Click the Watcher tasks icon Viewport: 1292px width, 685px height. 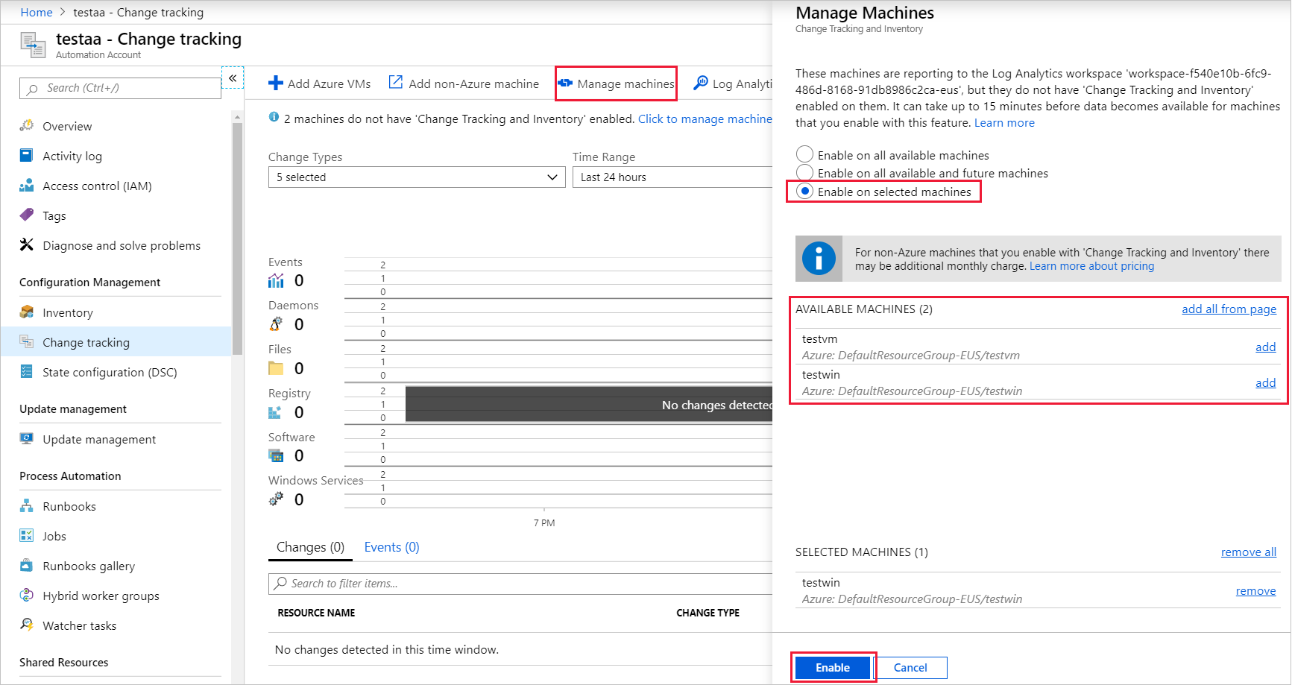(x=27, y=625)
